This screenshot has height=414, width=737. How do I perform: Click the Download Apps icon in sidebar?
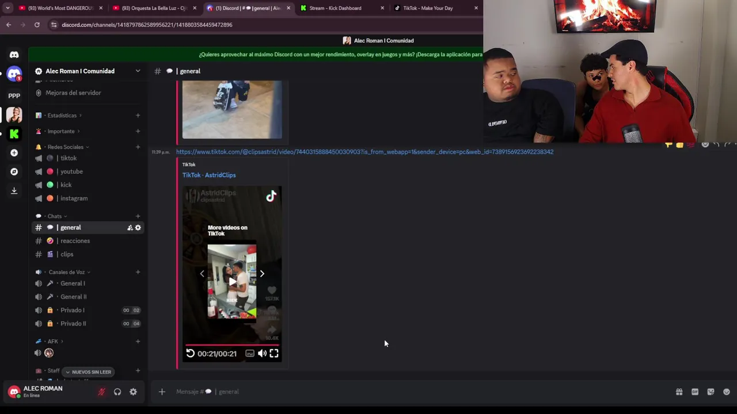pyautogui.click(x=14, y=190)
